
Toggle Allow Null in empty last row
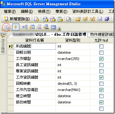point(101,108)
